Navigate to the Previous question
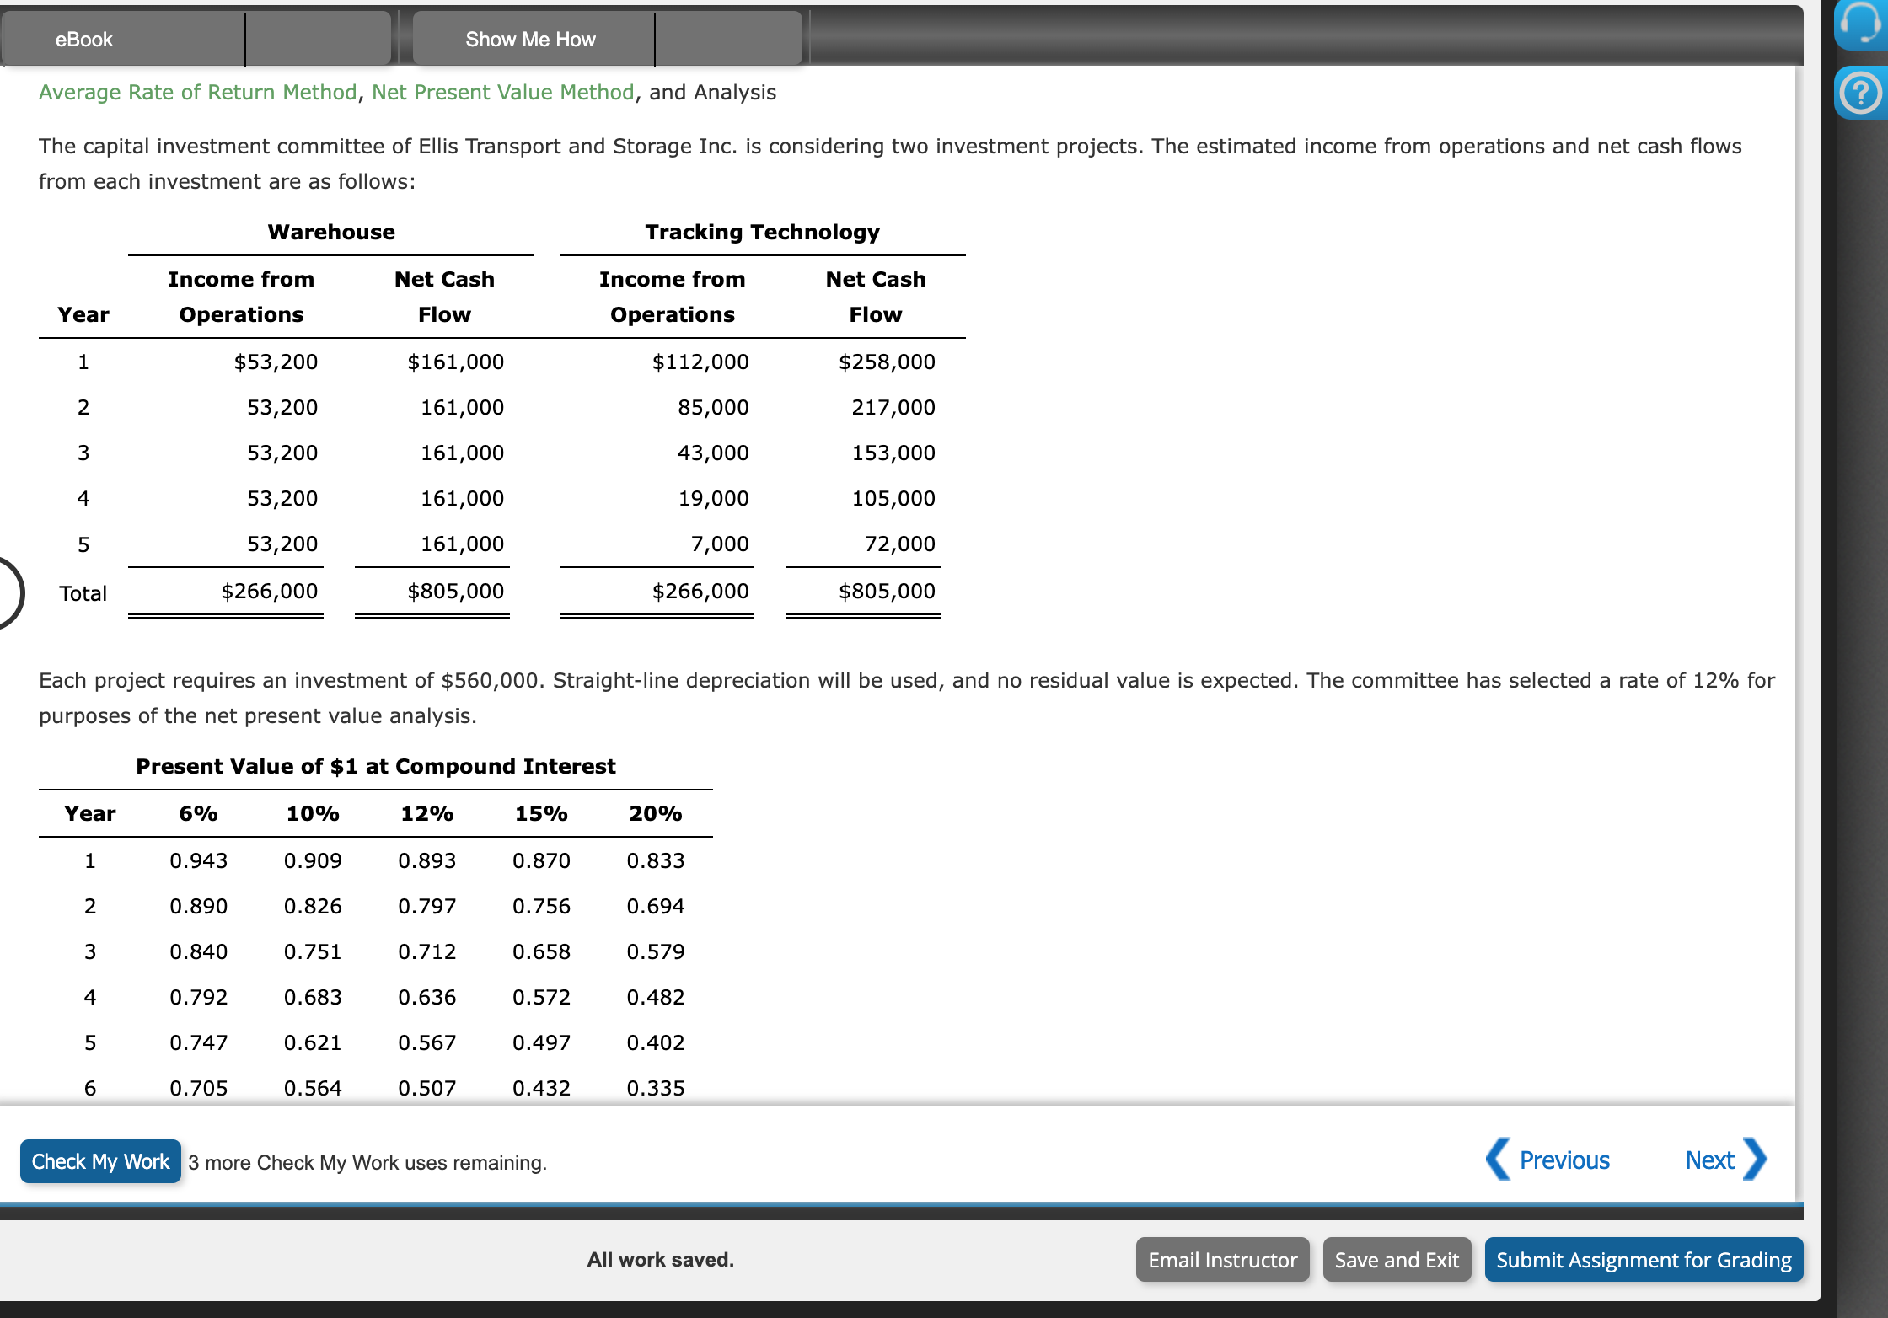This screenshot has height=1318, width=1888. tap(1563, 1160)
